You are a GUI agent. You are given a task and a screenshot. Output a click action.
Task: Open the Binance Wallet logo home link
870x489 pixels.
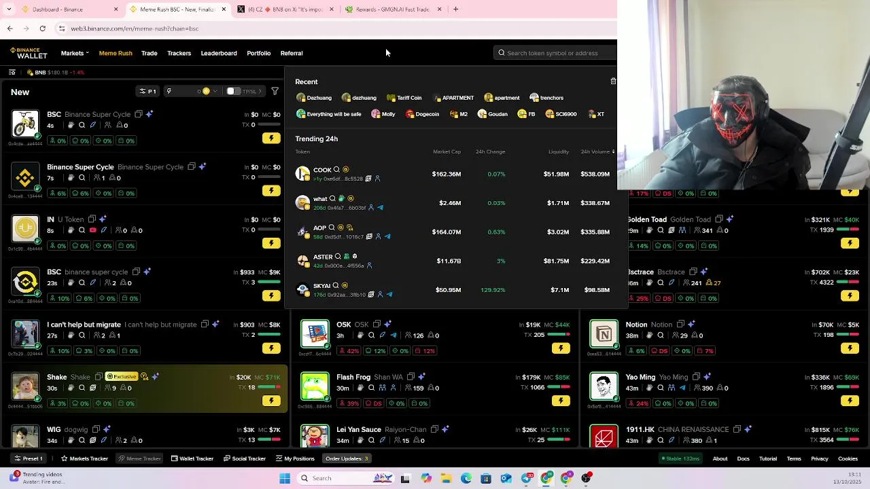tap(29, 53)
